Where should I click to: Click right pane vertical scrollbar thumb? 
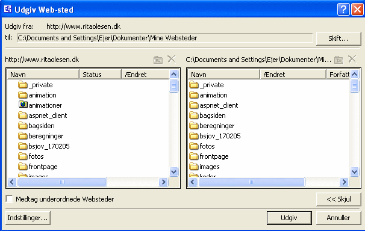354,86
